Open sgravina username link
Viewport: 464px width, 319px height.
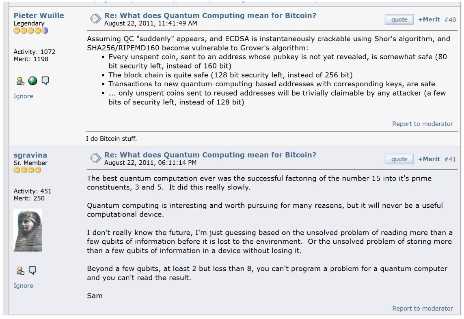pos(30,155)
